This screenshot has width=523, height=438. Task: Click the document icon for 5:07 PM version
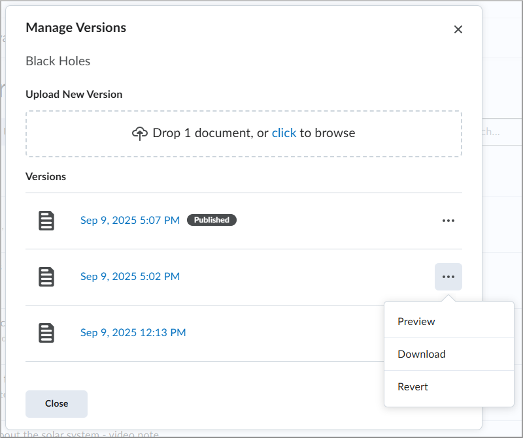click(x=46, y=221)
